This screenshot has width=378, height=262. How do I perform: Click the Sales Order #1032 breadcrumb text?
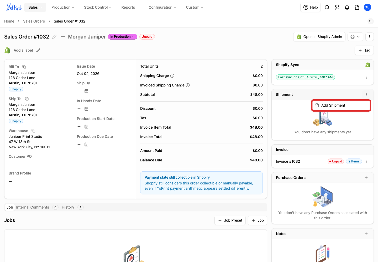pyautogui.click(x=70, y=21)
